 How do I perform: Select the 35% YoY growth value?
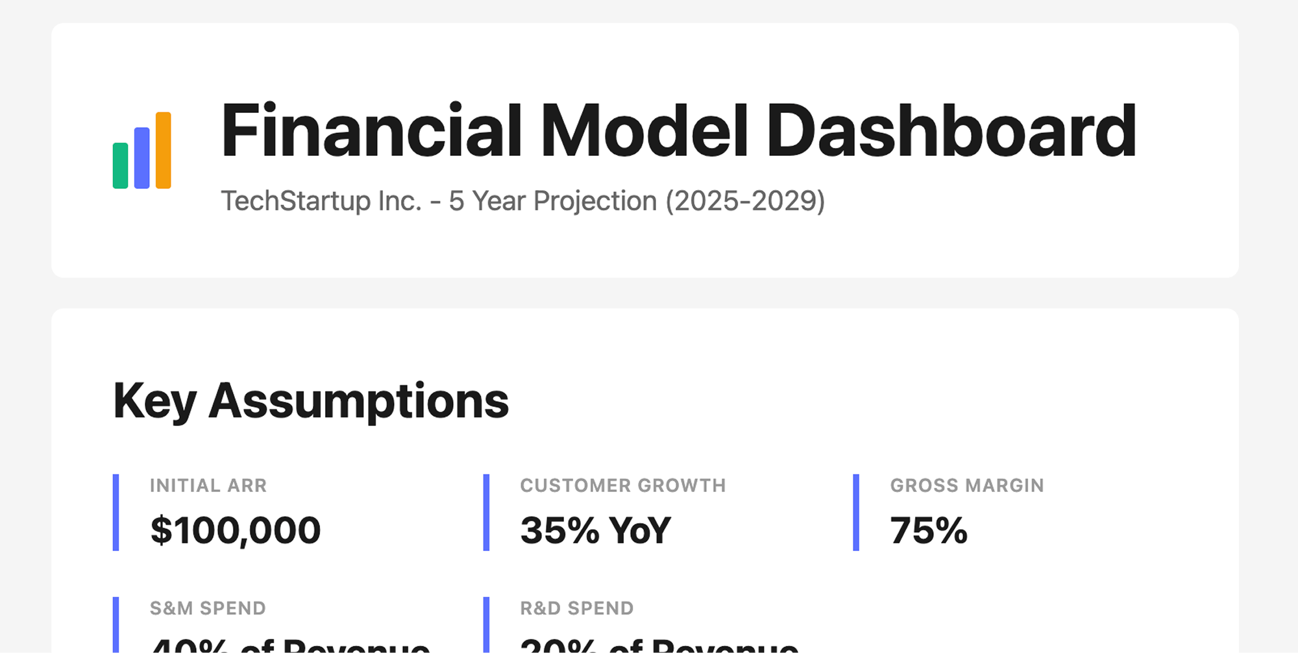[x=595, y=530]
